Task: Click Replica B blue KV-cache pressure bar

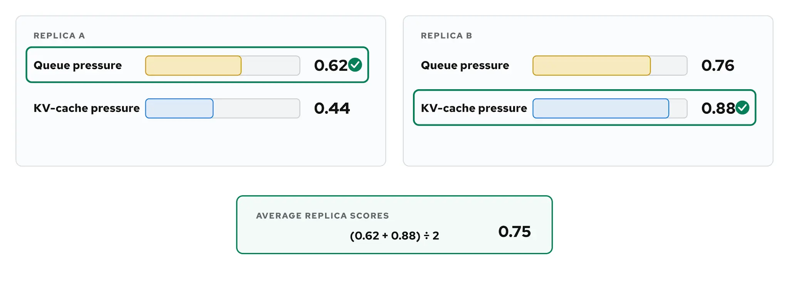Action: (x=601, y=108)
